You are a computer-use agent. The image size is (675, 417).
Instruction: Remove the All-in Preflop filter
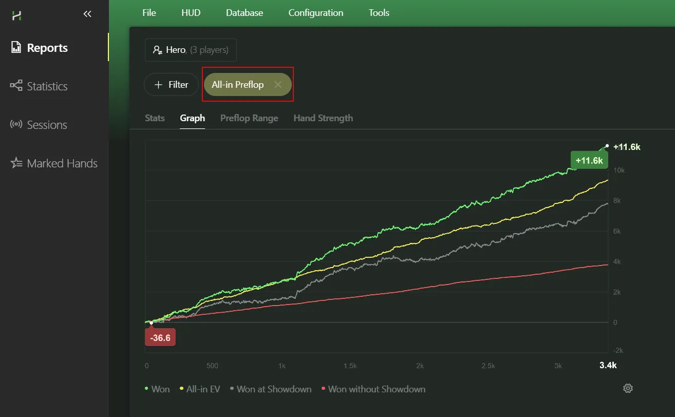click(x=278, y=85)
